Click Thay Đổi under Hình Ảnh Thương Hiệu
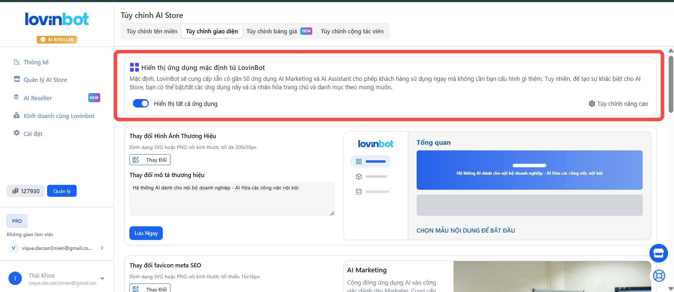 (150, 160)
